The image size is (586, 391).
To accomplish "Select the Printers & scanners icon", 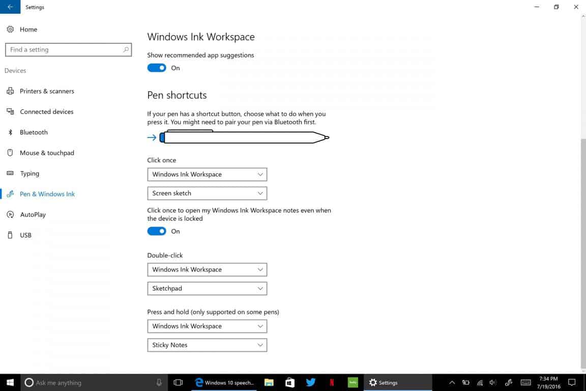I will tap(10, 91).
